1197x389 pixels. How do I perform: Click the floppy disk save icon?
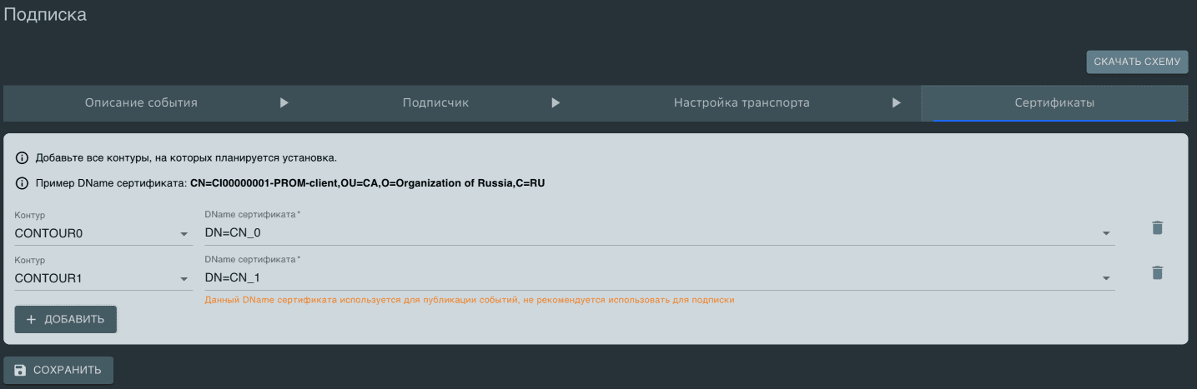point(20,370)
